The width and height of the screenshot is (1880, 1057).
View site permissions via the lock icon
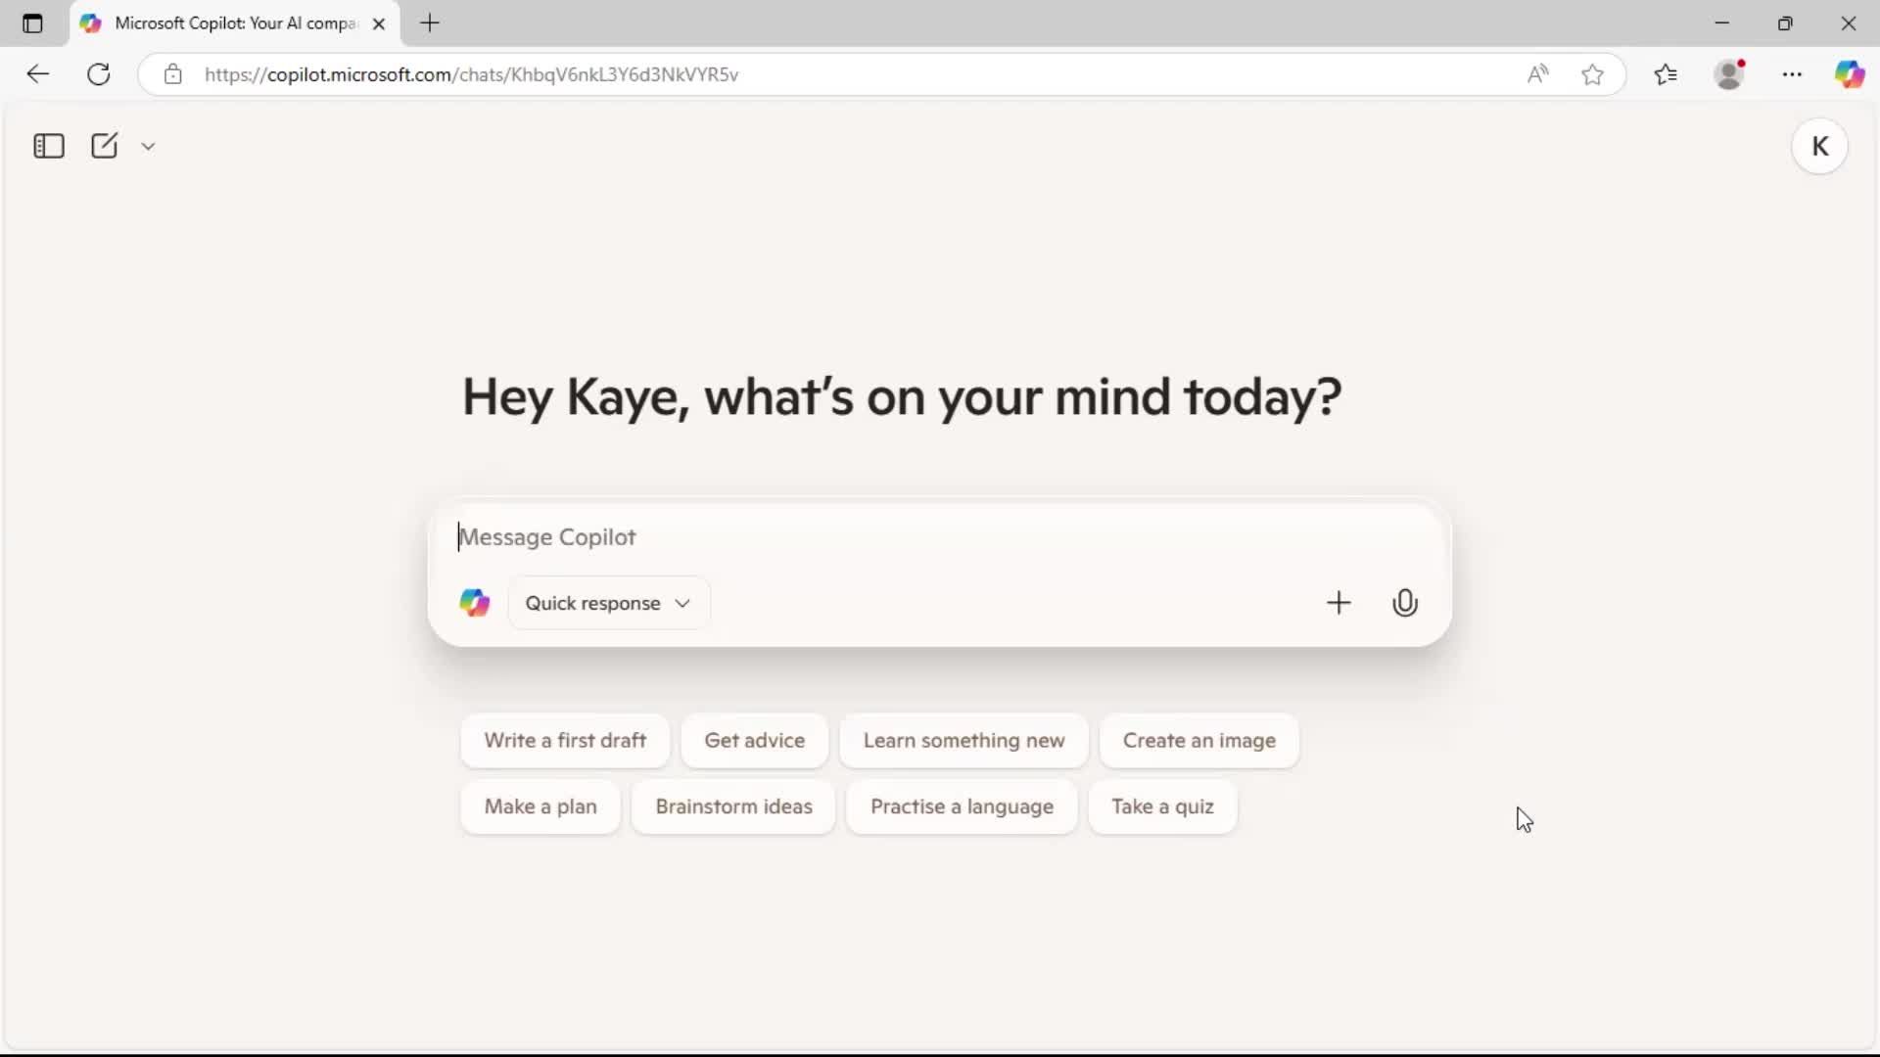pyautogui.click(x=173, y=73)
